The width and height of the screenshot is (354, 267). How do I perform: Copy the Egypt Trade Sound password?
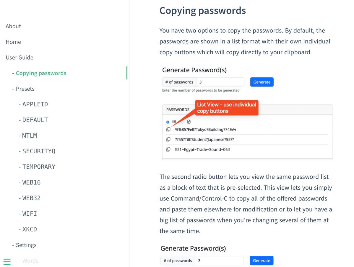point(168,149)
